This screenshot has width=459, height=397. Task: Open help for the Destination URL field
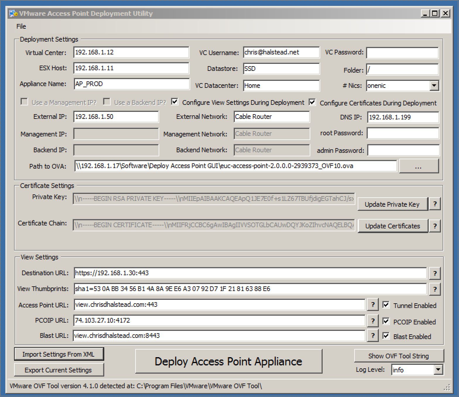tap(435, 273)
